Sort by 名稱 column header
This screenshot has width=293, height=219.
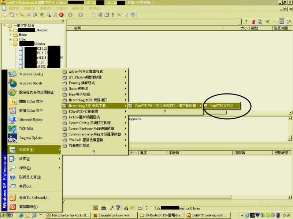145,28
